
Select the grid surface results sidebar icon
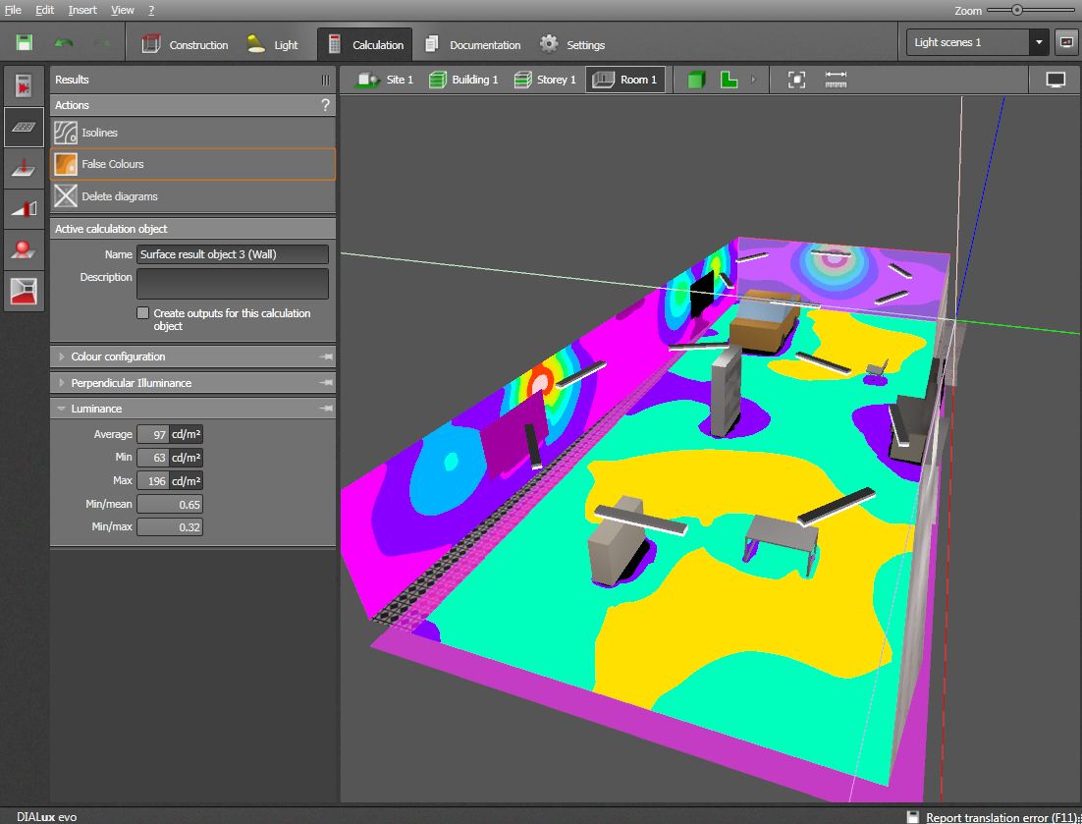(x=25, y=127)
